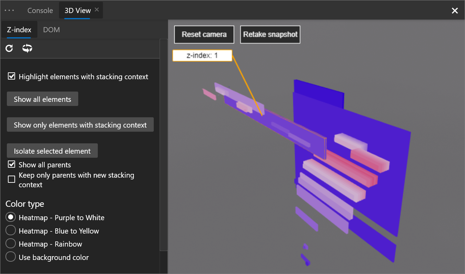Click the refresh snapshot icon
This screenshot has width=465, height=274.
(9, 48)
